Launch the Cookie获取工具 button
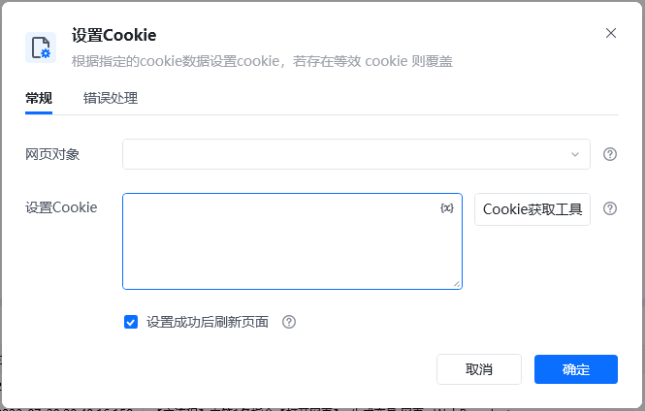This screenshot has width=645, height=411. pyautogui.click(x=532, y=209)
